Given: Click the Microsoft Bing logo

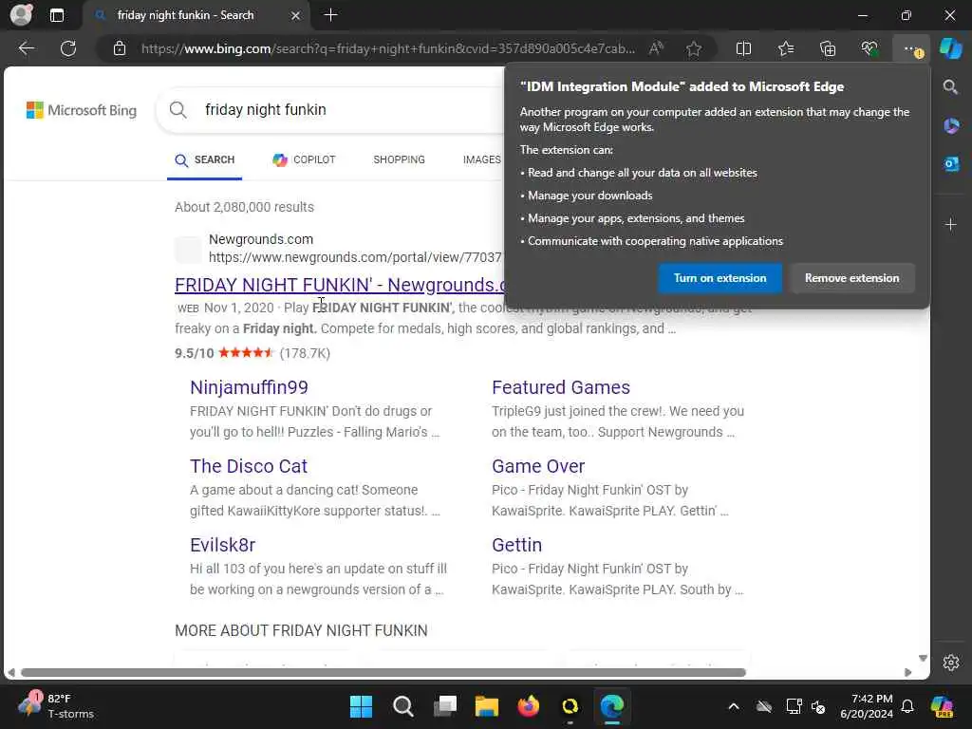Looking at the screenshot, I should tap(82, 110).
